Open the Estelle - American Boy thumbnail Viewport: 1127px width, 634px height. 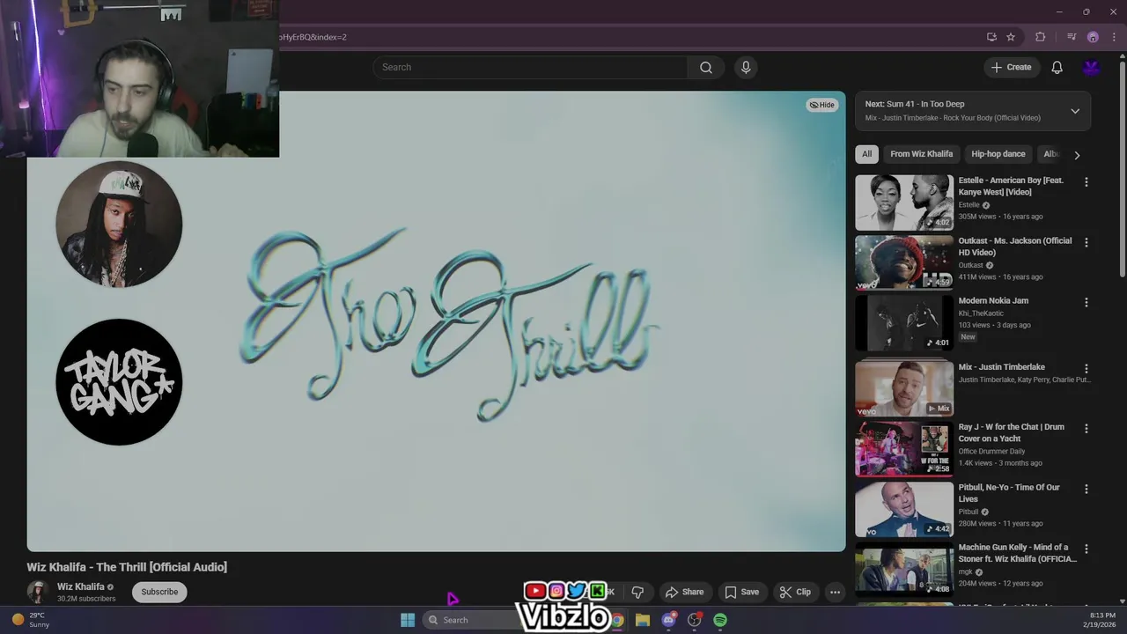[903, 203]
